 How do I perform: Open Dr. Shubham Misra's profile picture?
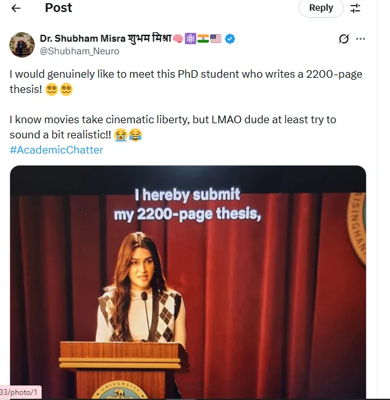point(22,44)
